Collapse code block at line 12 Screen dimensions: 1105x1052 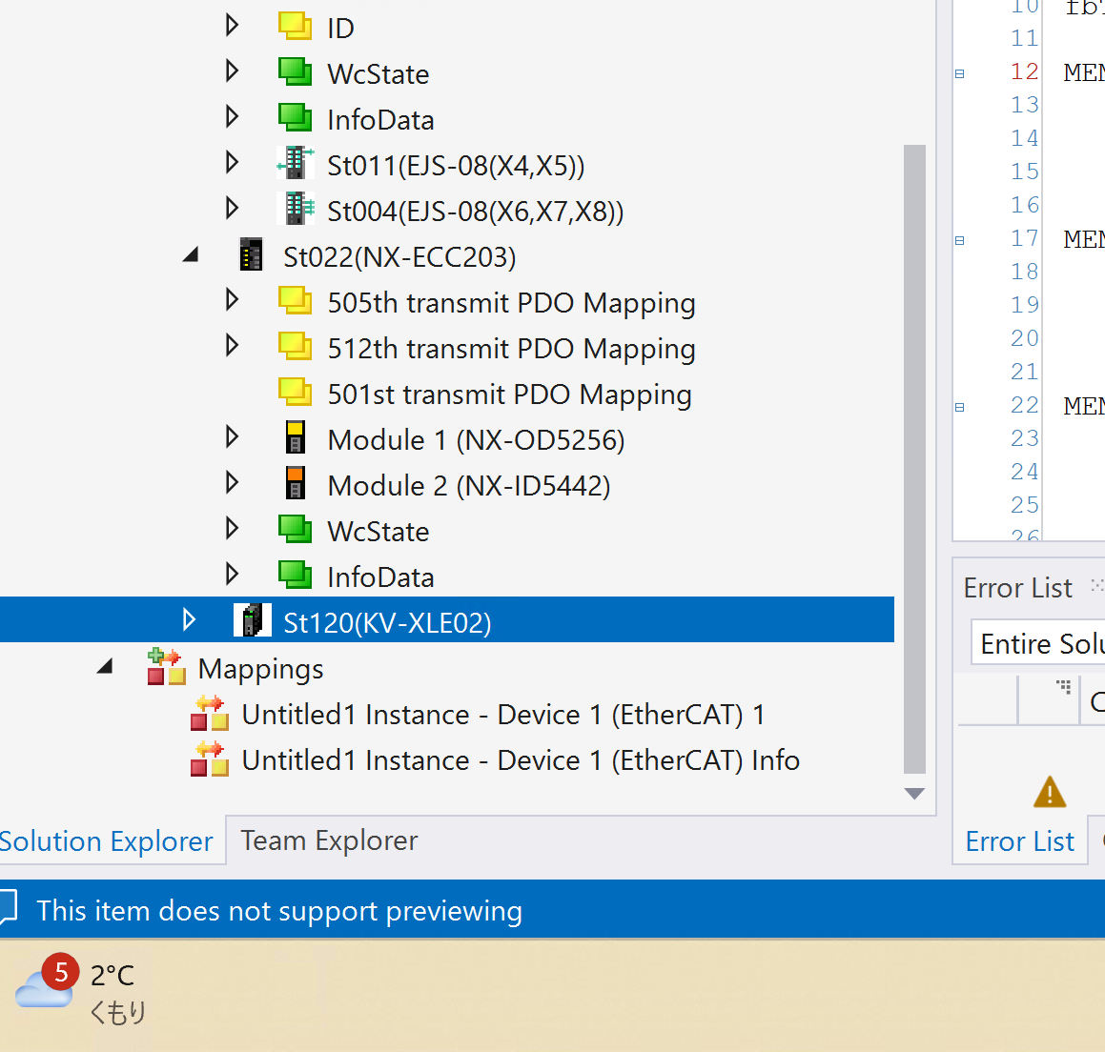pyautogui.click(x=960, y=73)
